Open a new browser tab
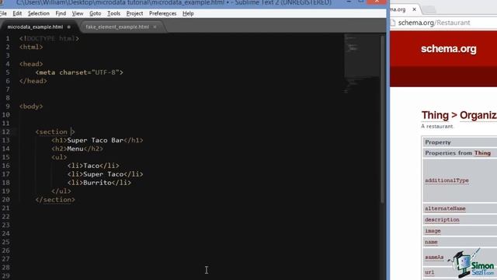Screen dimensions: 497x280 (429, 9)
